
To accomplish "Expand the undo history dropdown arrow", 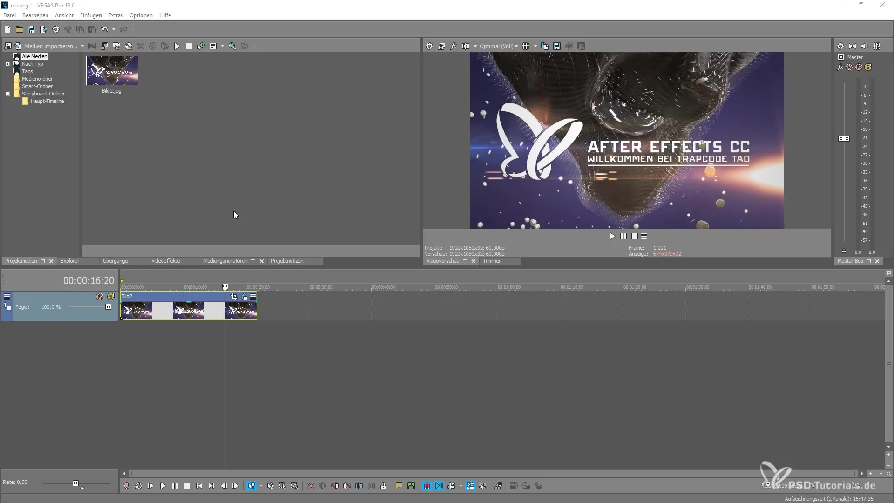I will tap(114, 29).
